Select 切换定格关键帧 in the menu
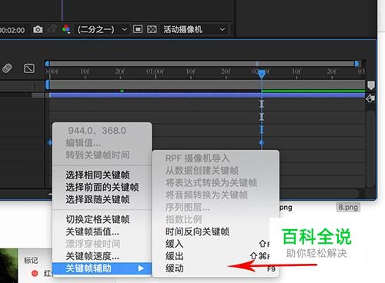 [x=98, y=219]
